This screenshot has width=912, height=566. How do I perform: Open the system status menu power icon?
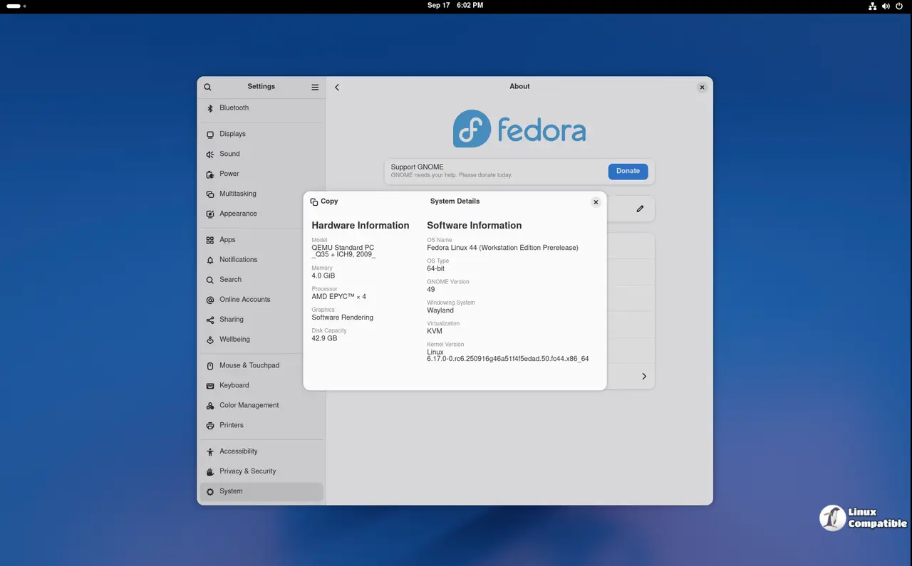898,6
